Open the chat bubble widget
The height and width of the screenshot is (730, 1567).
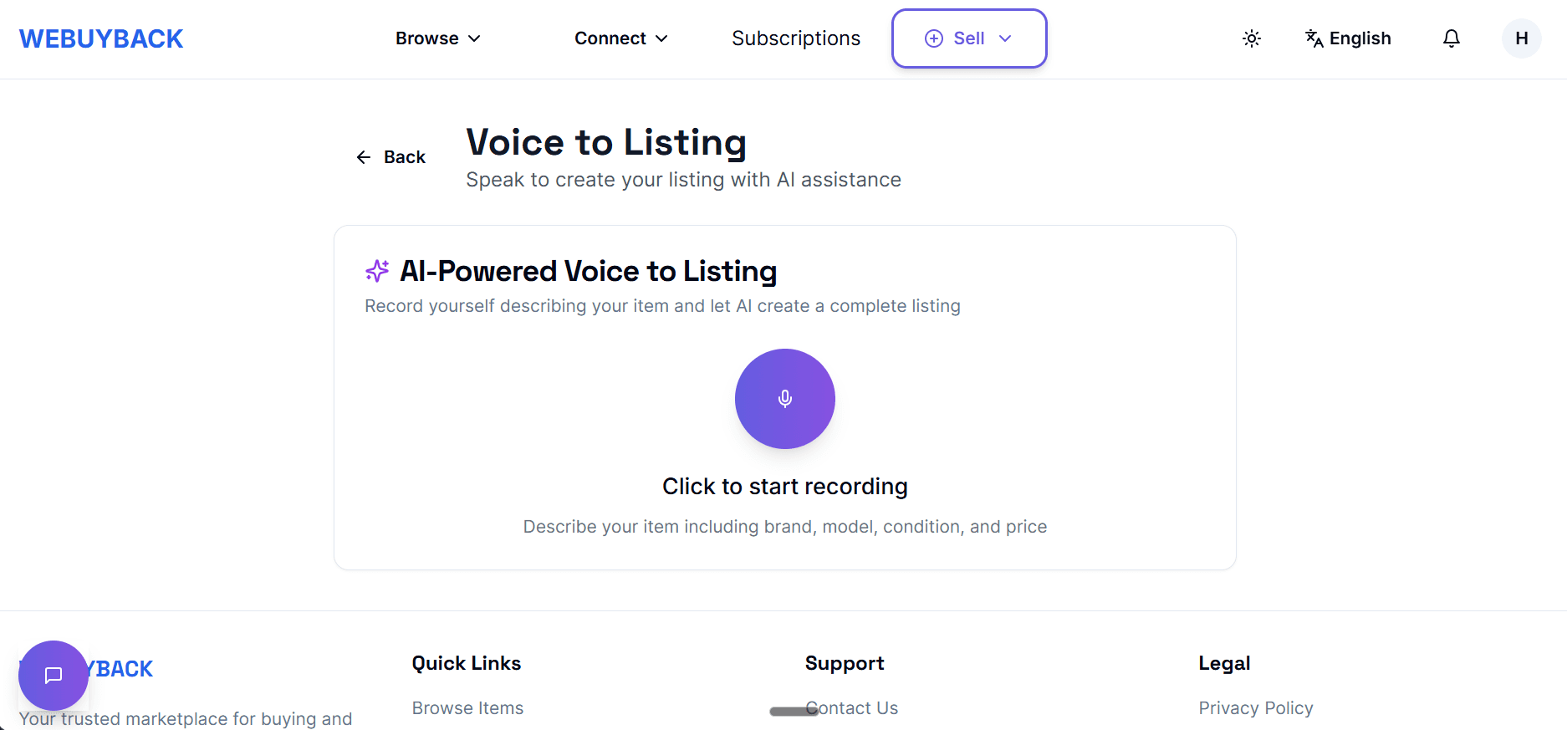coord(54,675)
